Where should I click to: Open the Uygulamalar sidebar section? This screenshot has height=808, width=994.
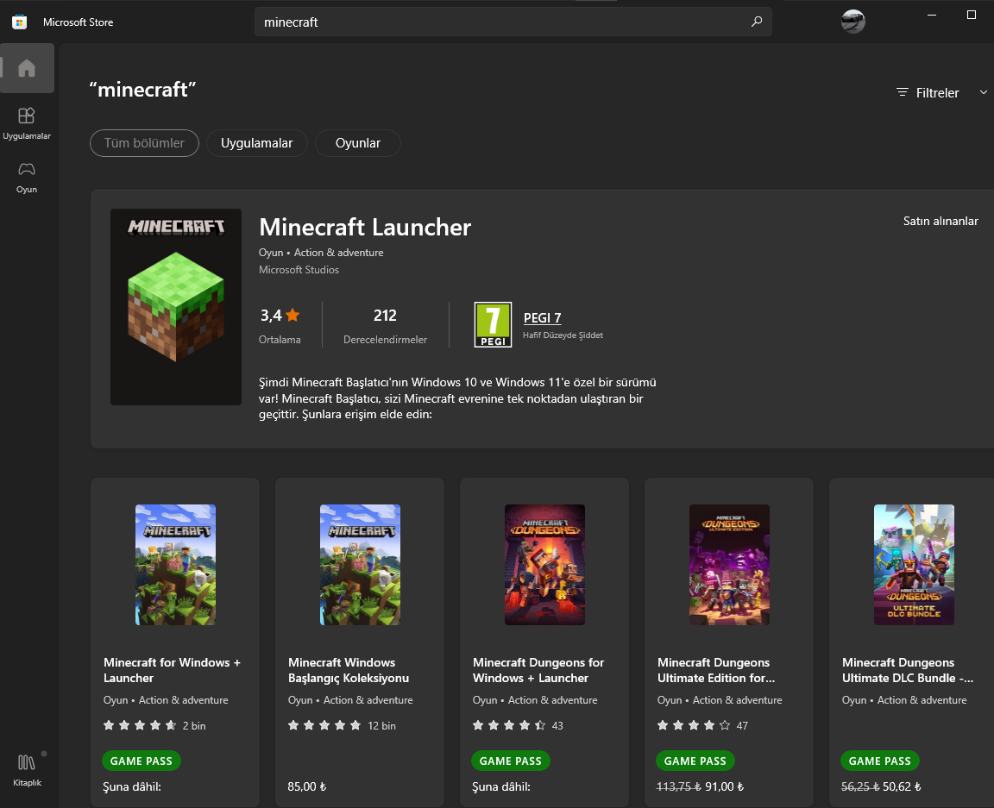pos(27,122)
